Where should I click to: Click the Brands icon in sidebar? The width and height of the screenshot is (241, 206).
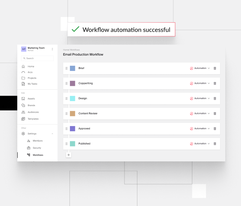23,105
